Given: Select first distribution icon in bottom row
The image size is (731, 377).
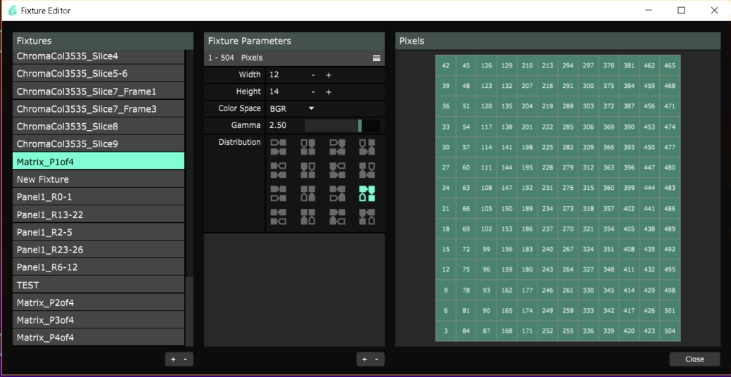Looking at the screenshot, I should (279, 217).
